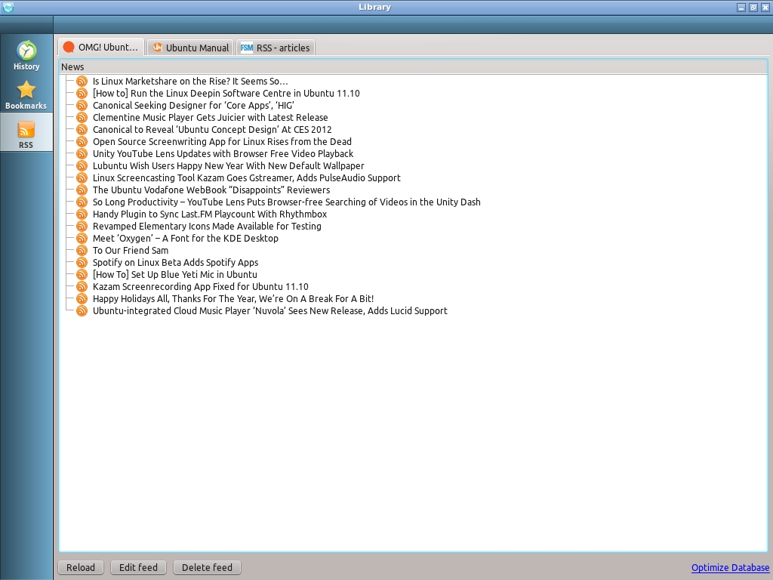Image resolution: width=773 pixels, height=580 pixels.
Task: Open '[How to] Run the Linux Deepin Software Centre in Ubuntu 11.10'
Action: coord(226,93)
